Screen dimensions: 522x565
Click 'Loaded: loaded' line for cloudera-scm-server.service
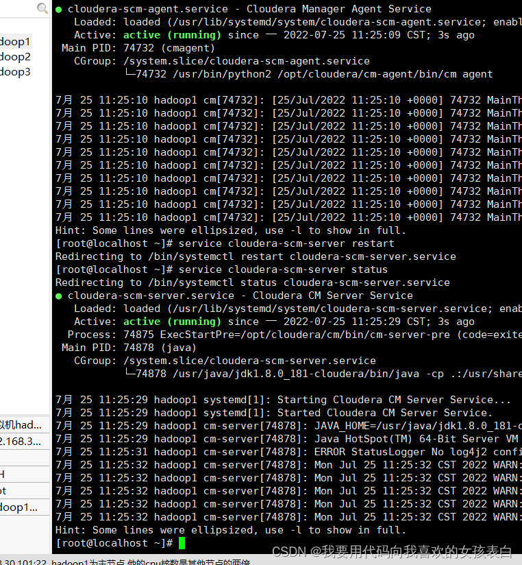click(298, 309)
